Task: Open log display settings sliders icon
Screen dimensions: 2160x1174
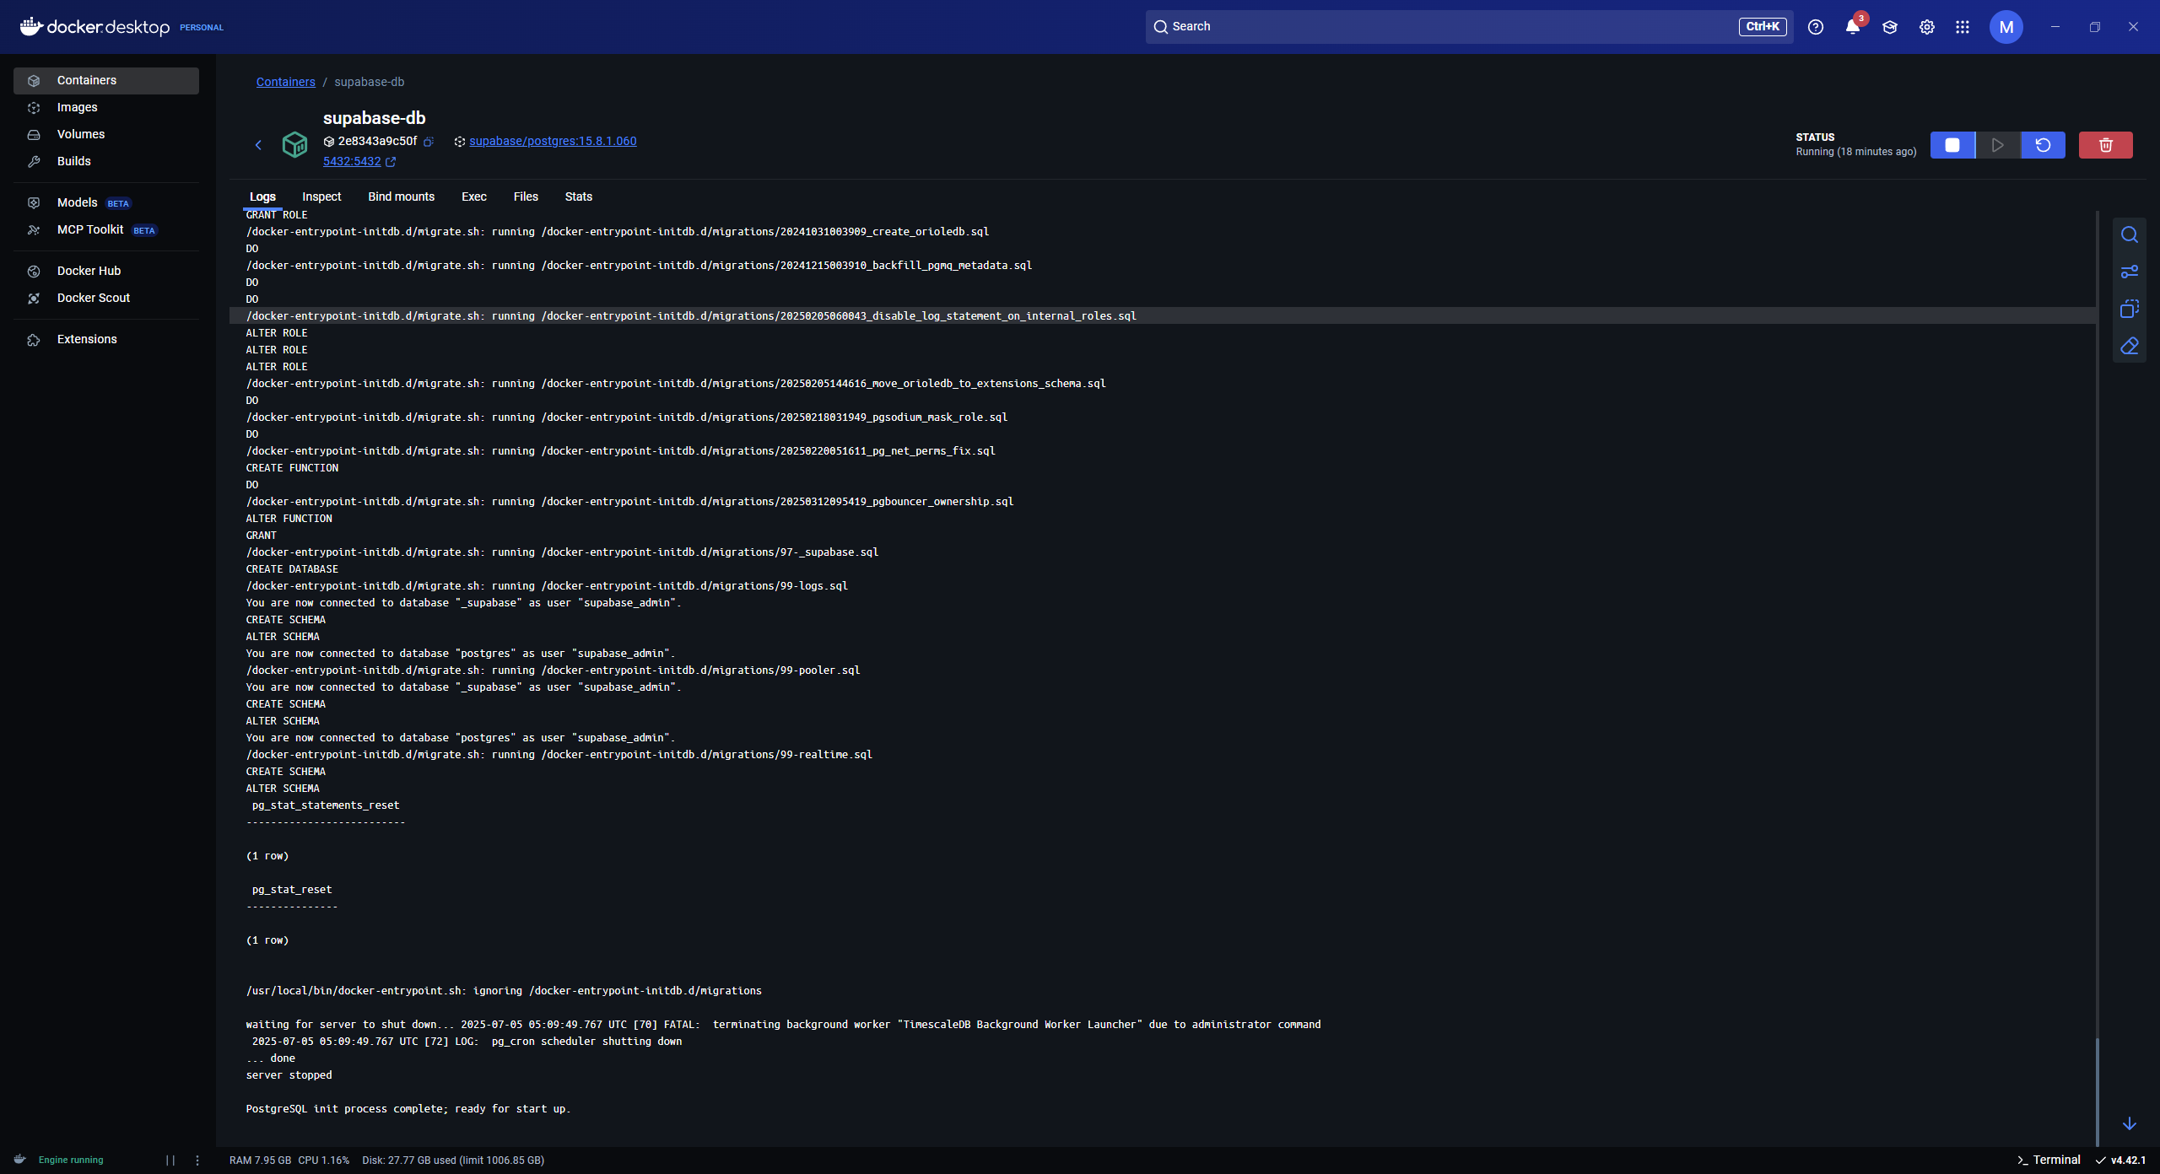Action: (x=2130, y=272)
